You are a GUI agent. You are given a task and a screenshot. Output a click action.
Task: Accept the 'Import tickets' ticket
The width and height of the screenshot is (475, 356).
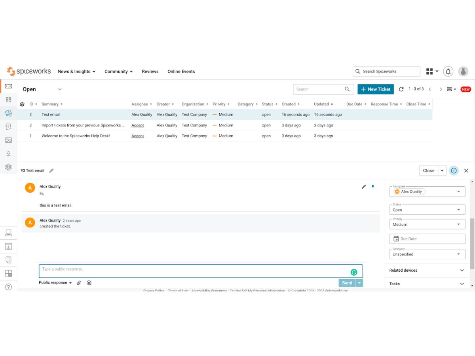pos(138,125)
